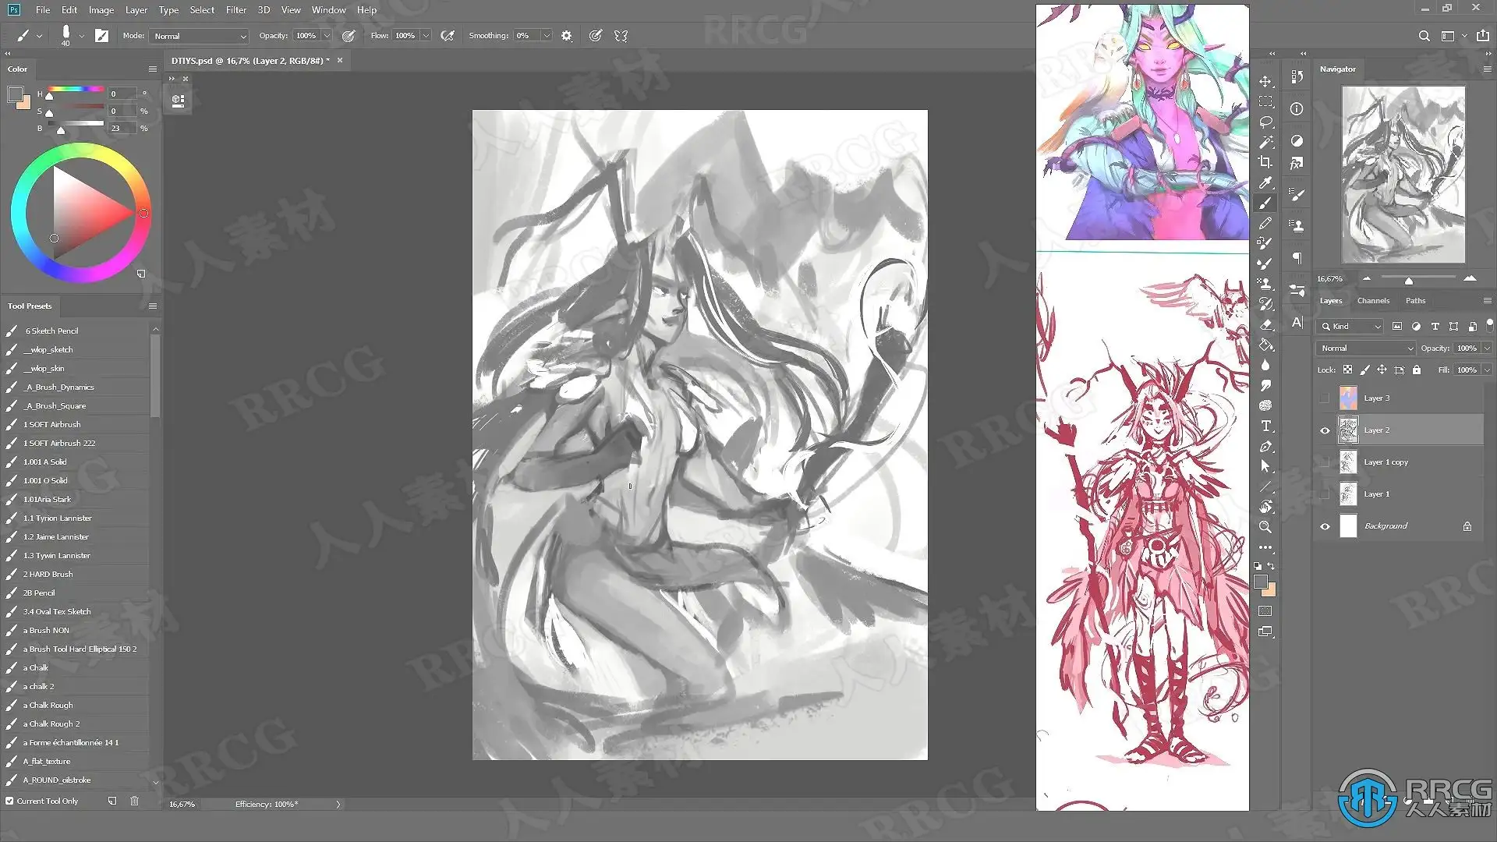Choose the 2 HARD Brush preset

click(x=48, y=575)
